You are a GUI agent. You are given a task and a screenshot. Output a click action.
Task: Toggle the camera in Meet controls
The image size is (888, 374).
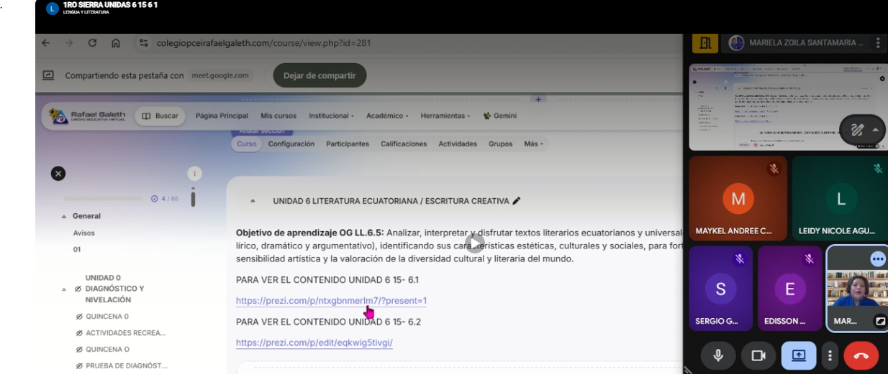tap(758, 355)
